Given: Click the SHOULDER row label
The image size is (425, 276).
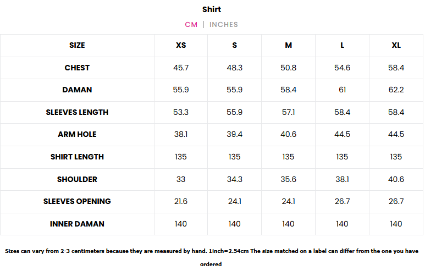Looking at the screenshot, I should point(77,179).
